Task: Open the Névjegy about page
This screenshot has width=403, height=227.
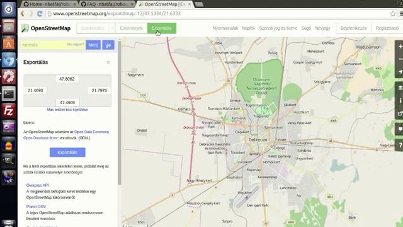Action: pos(322,28)
